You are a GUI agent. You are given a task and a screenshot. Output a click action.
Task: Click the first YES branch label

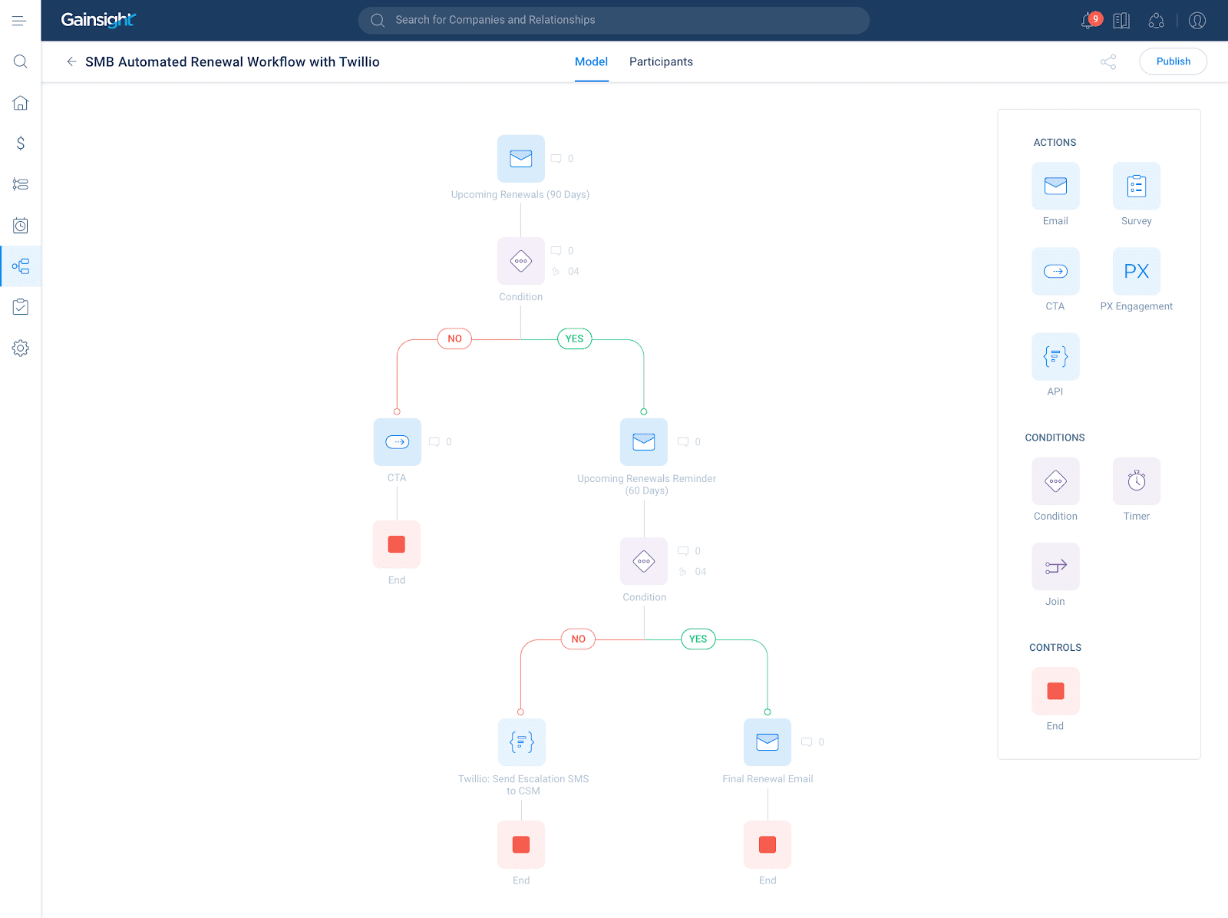(x=574, y=338)
